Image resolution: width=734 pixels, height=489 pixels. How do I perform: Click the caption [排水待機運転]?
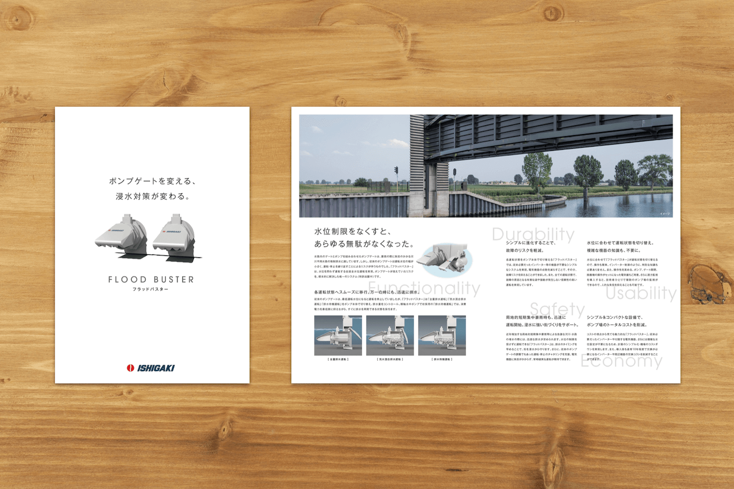pyautogui.click(x=442, y=359)
